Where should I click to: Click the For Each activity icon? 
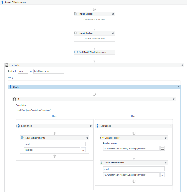click(x=7, y=65)
